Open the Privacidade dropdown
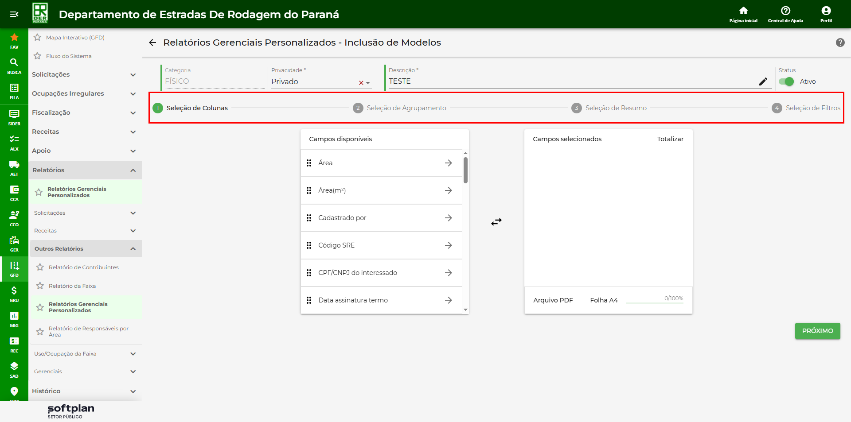This screenshot has width=851, height=422. pyautogui.click(x=368, y=83)
